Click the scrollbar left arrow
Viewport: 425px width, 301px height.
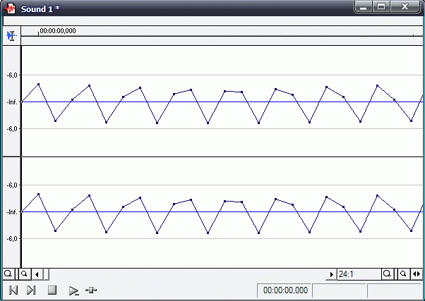click(38, 274)
